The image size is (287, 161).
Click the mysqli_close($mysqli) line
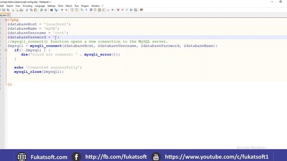tap(39, 72)
